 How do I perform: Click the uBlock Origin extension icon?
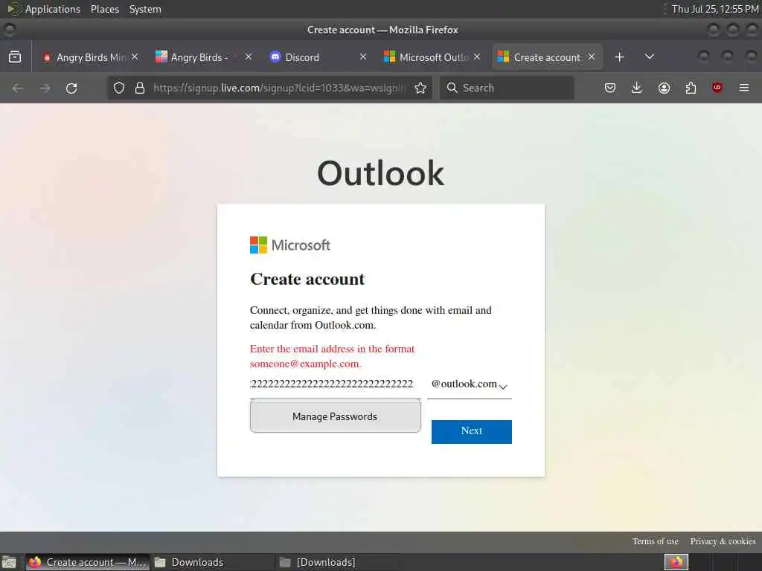coord(717,88)
